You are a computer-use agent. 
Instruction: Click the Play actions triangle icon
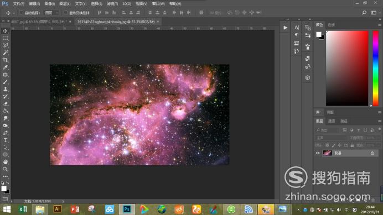[285, 28]
